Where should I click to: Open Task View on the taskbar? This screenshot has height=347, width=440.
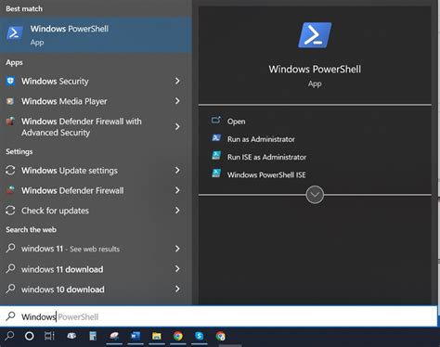[49, 336]
